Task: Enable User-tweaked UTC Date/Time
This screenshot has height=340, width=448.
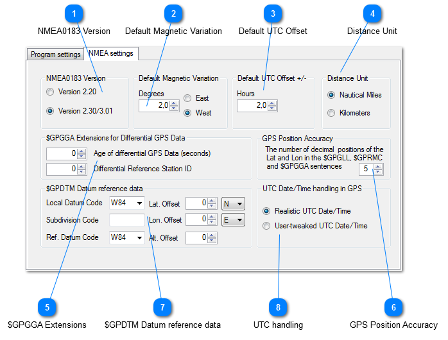Action: [x=266, y=226]
